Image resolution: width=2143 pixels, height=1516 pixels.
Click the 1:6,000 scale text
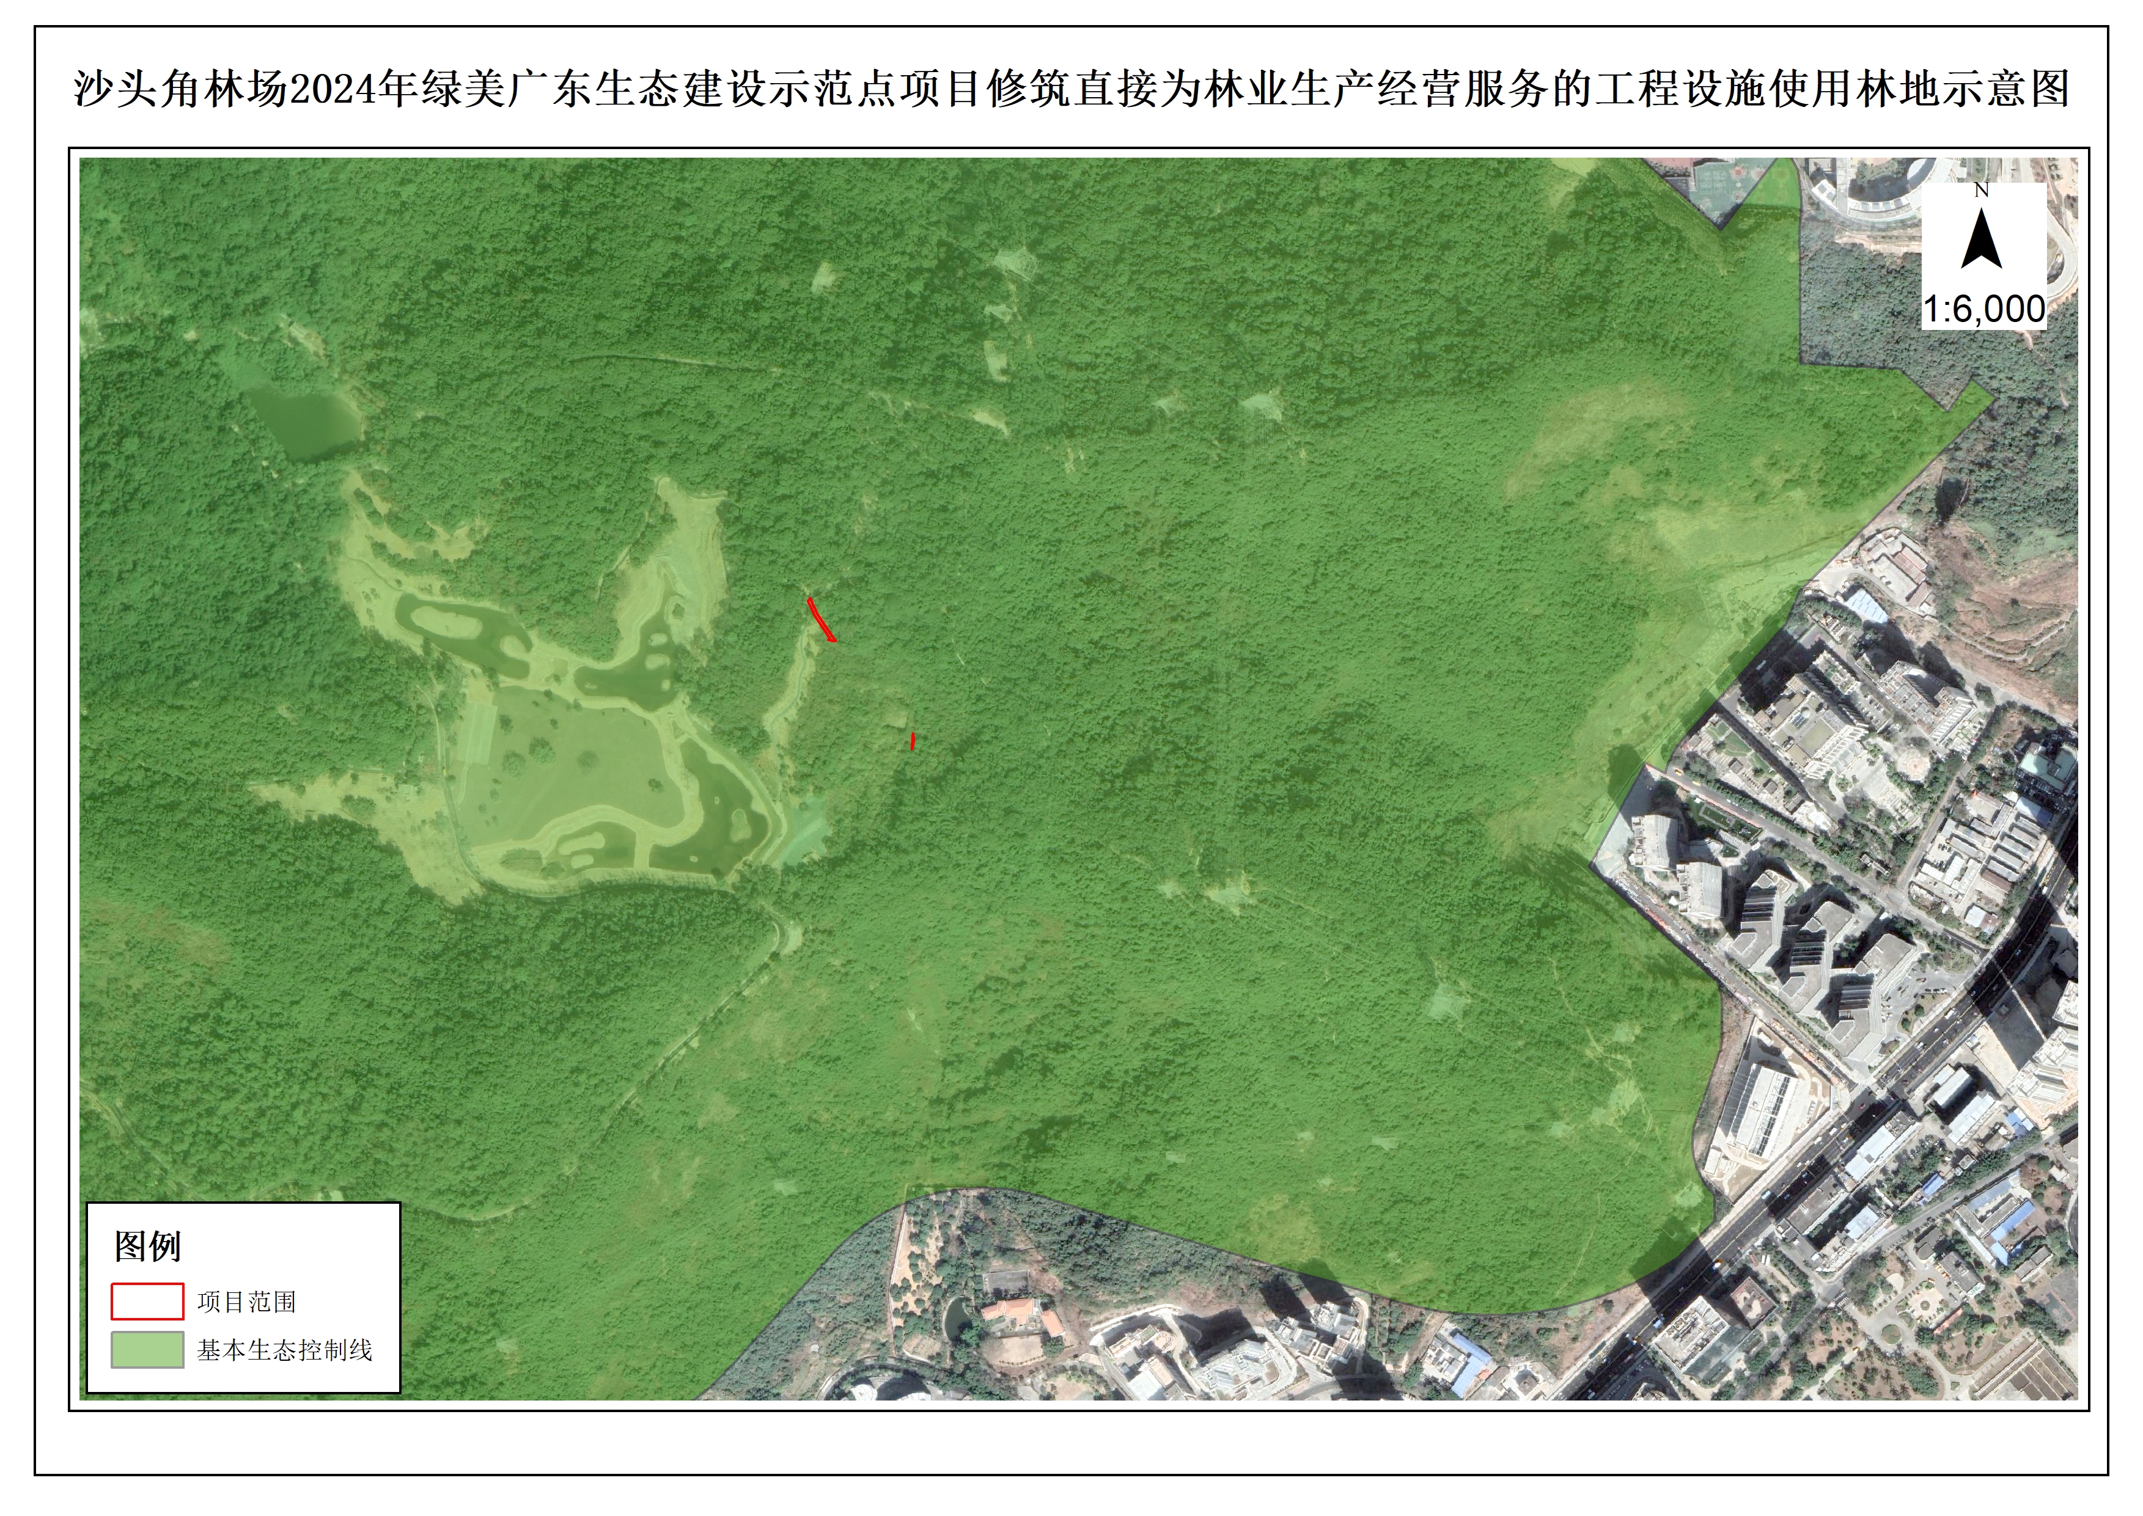click(x=1983, y=309)
